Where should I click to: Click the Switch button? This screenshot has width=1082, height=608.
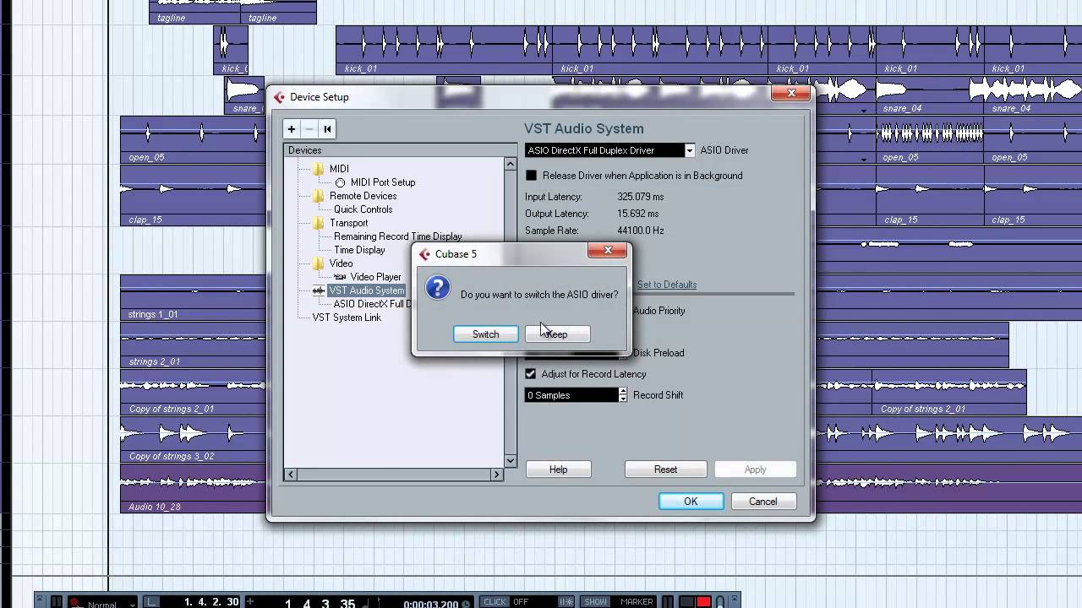click(x=485, y=334)
